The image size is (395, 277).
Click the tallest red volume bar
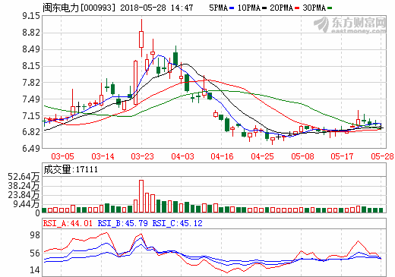141,196
